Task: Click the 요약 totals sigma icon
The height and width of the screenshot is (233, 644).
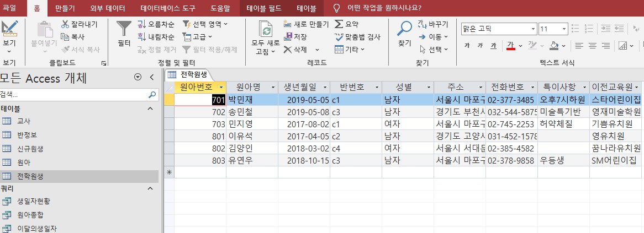Action: tap(340, 24)
